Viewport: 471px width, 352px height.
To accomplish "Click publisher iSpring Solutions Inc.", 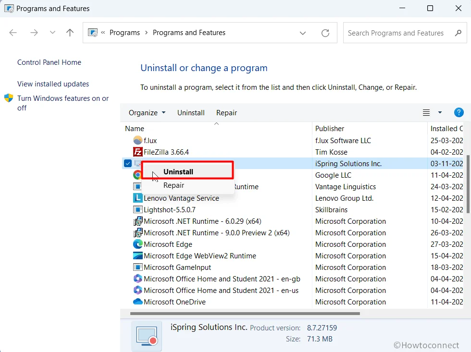I will pyautogui.click(x=348, y=163).
